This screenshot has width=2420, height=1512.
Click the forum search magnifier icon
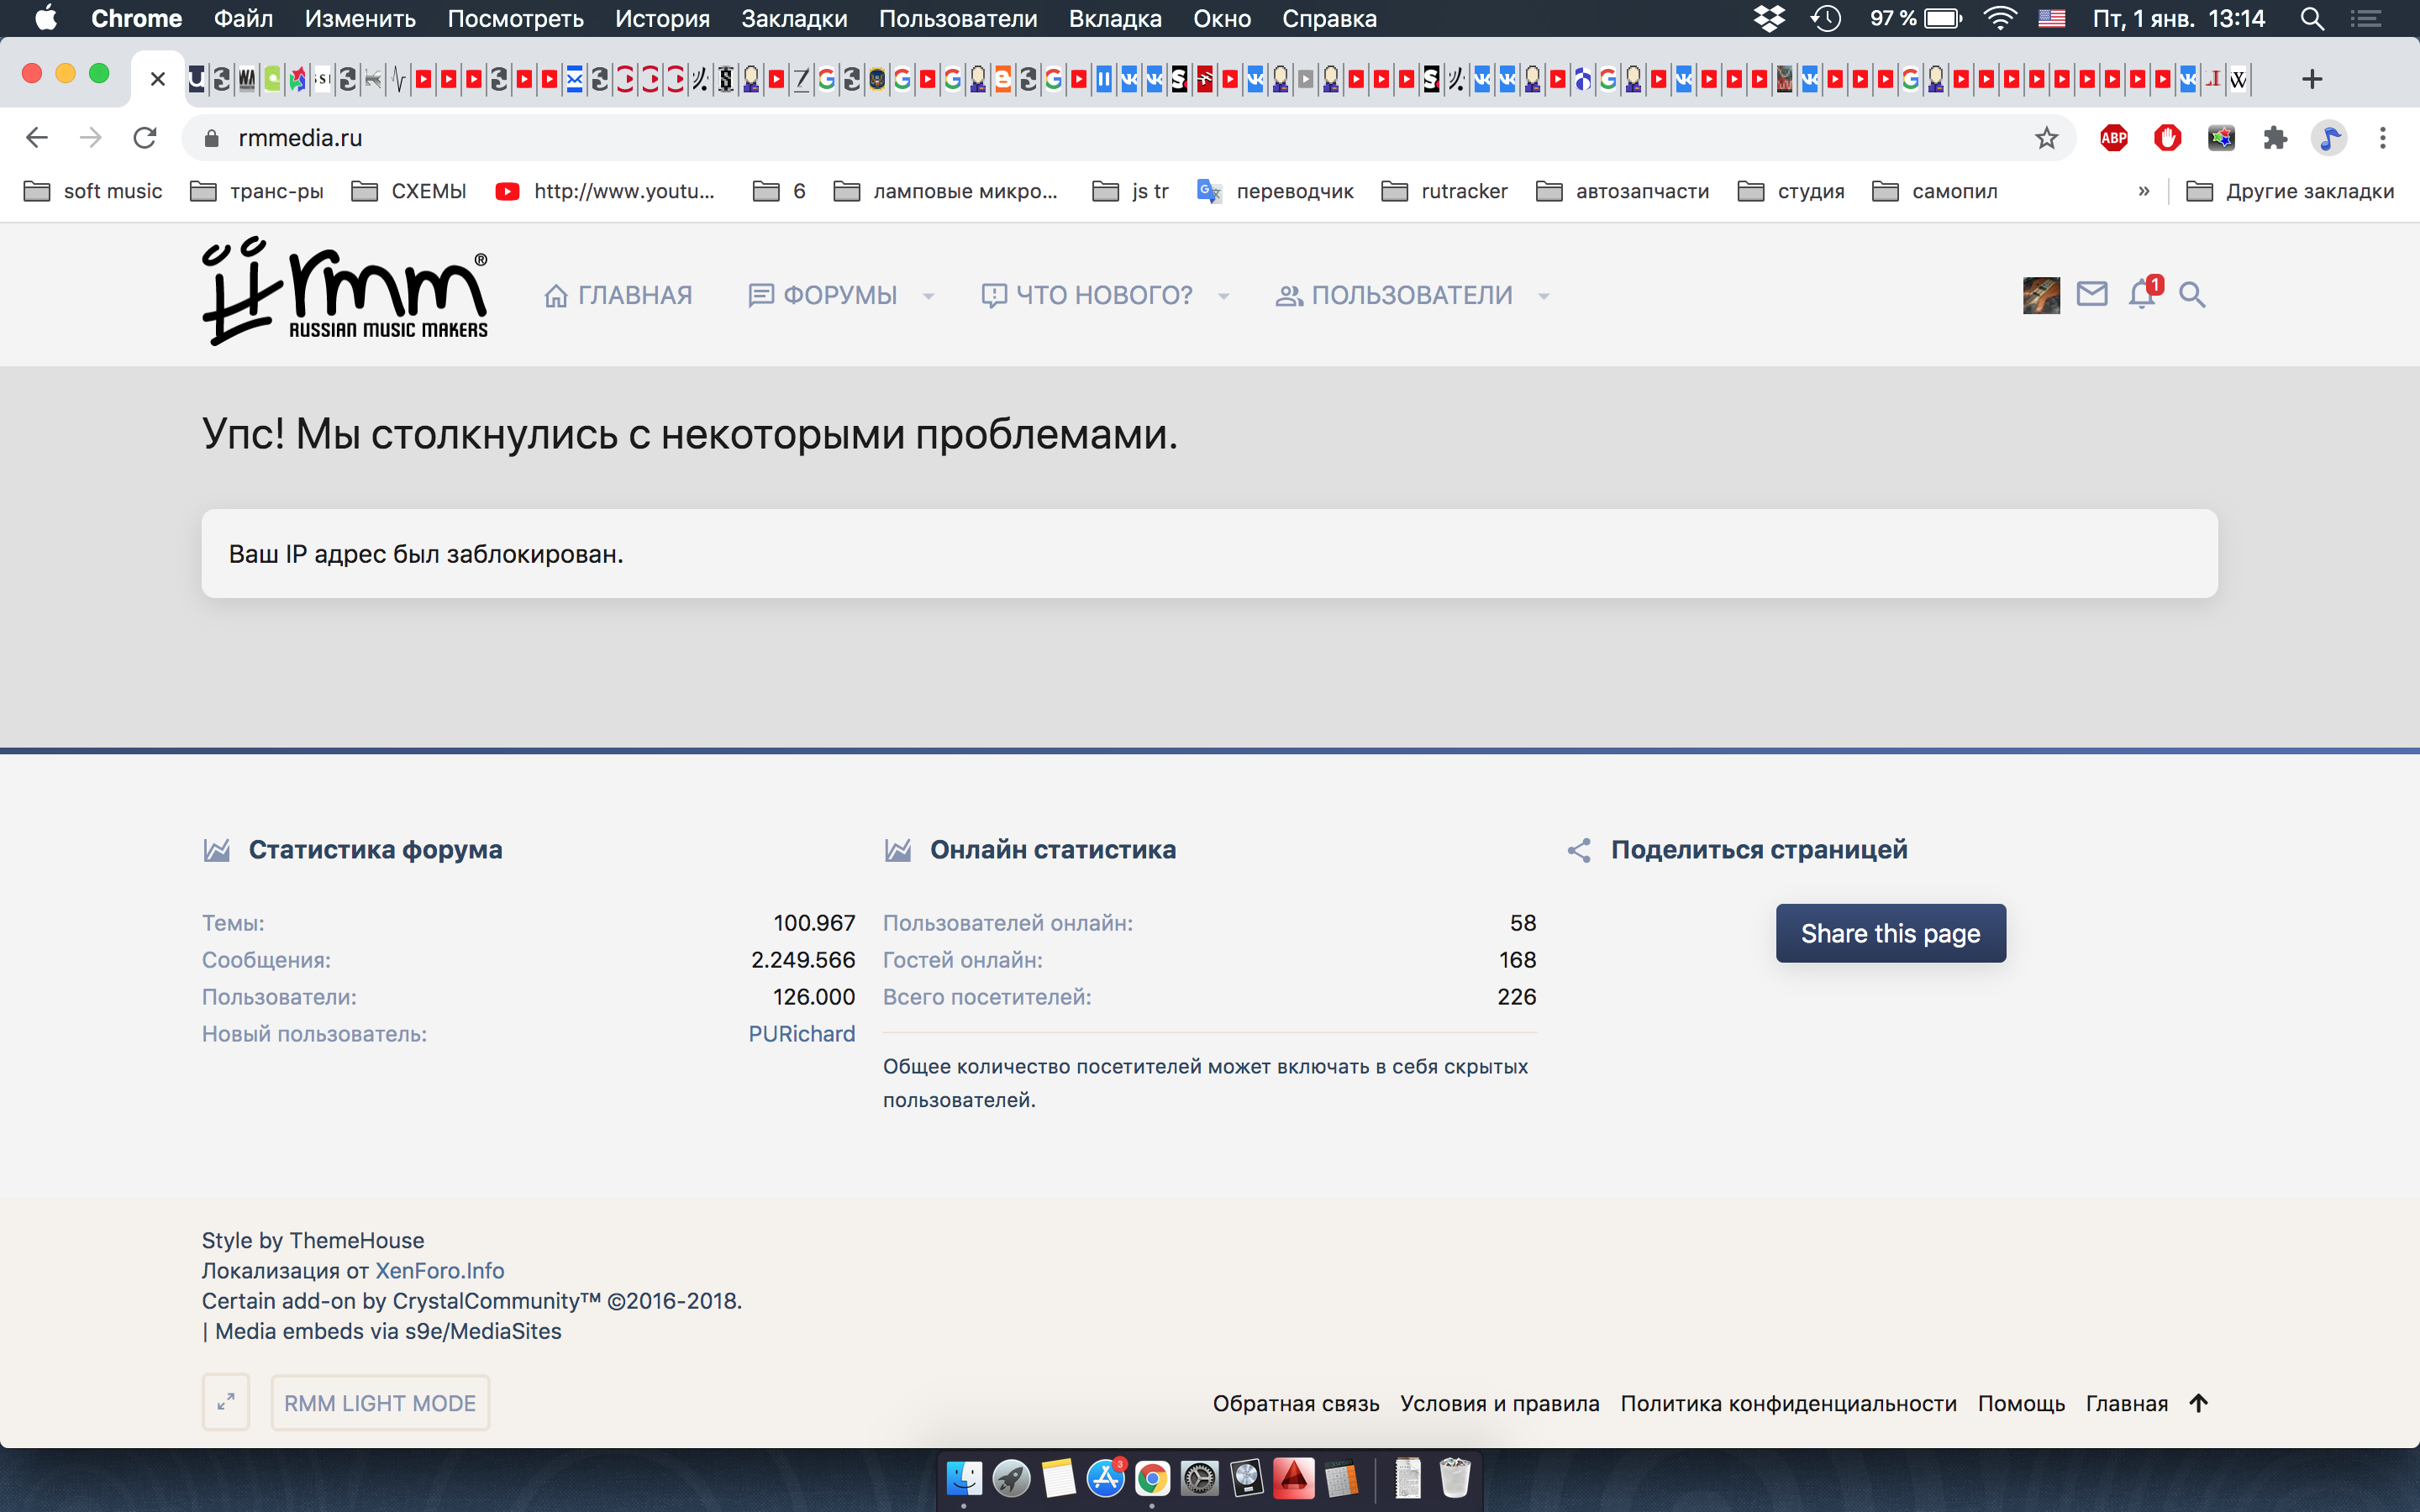tap(2192, 295)
